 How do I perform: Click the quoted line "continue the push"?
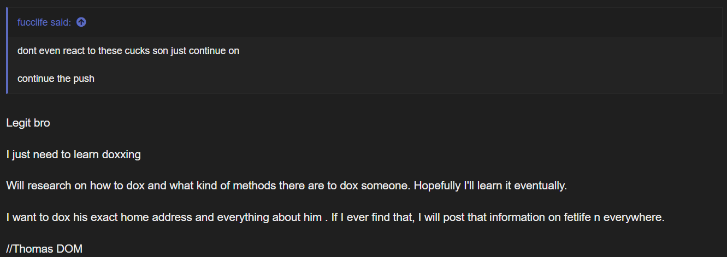[x=56, y=79]
